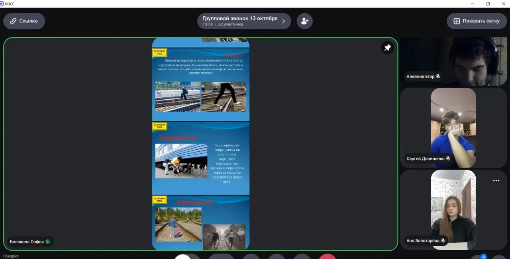Click the green audio indicator by Белякова Софья
This screenshot has height=259, width=510.
click(x=48, y=242)
